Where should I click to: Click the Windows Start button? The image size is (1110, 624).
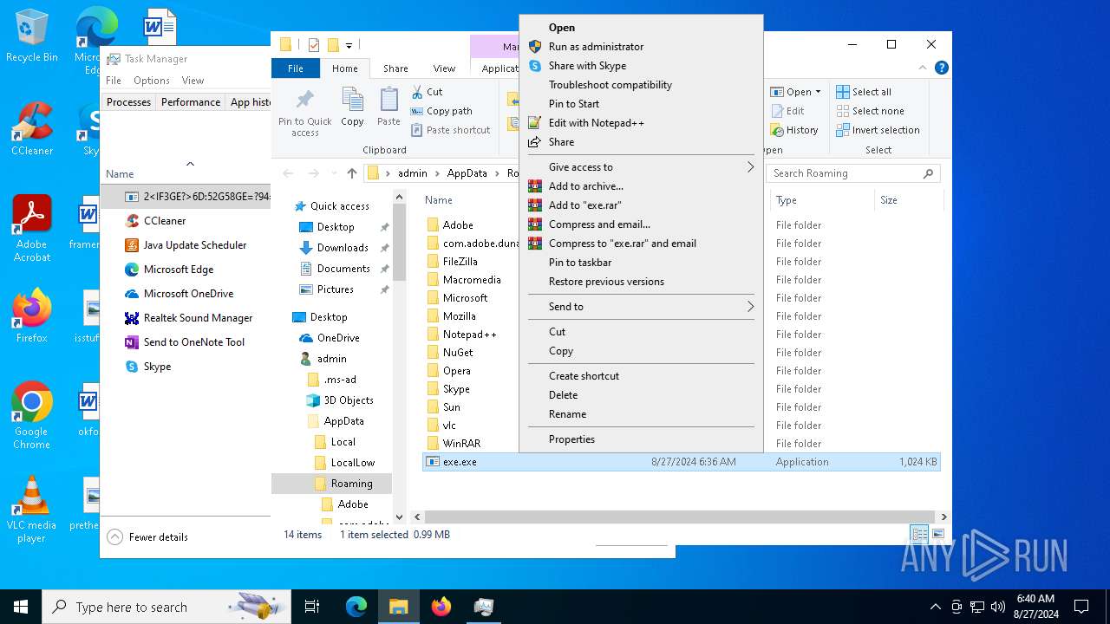[21, 607]
